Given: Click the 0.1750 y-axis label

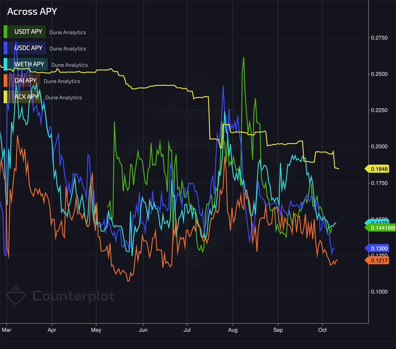Looking at the screenshot, I should 379,183.
